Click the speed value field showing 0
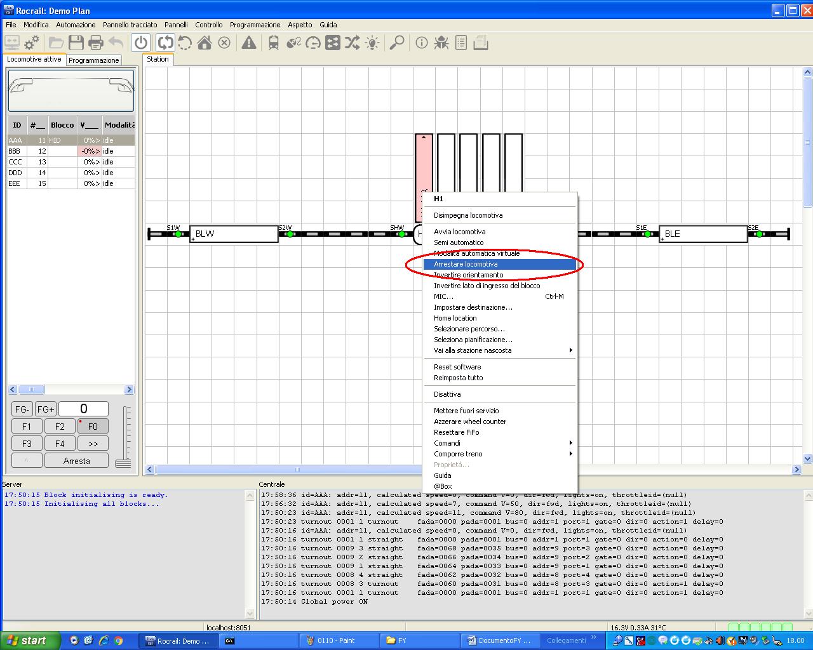This screenshot has height=650, width=813. pyautogui.click(x=84, y=409)
